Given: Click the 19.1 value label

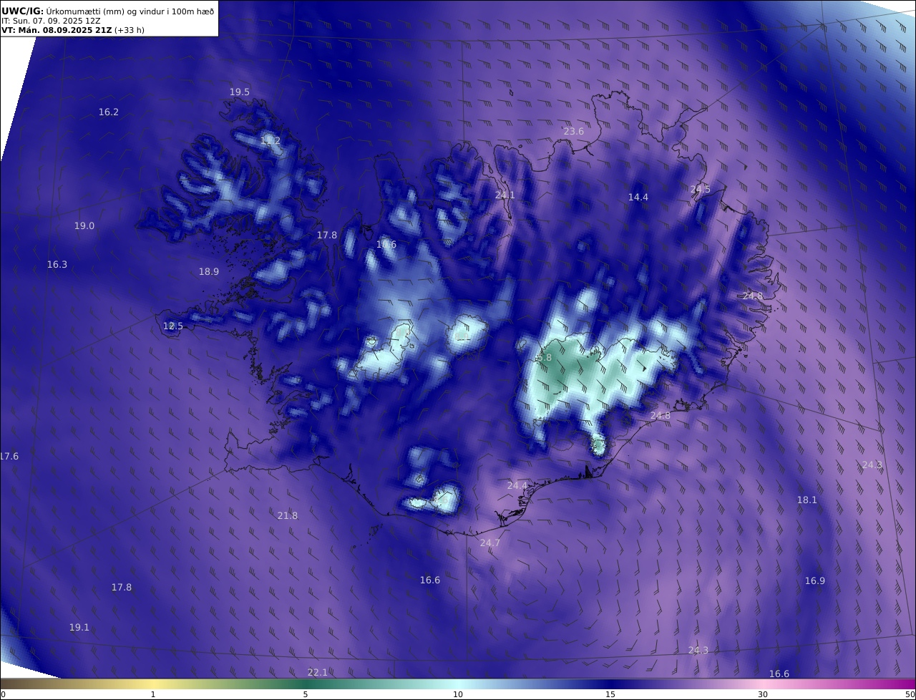Looking at the screenshot, I should tap(79, 628).
